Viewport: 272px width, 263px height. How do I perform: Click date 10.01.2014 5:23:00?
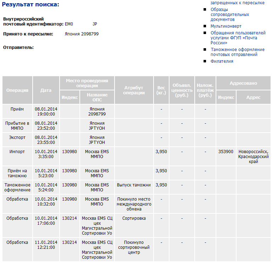point(46,173)
